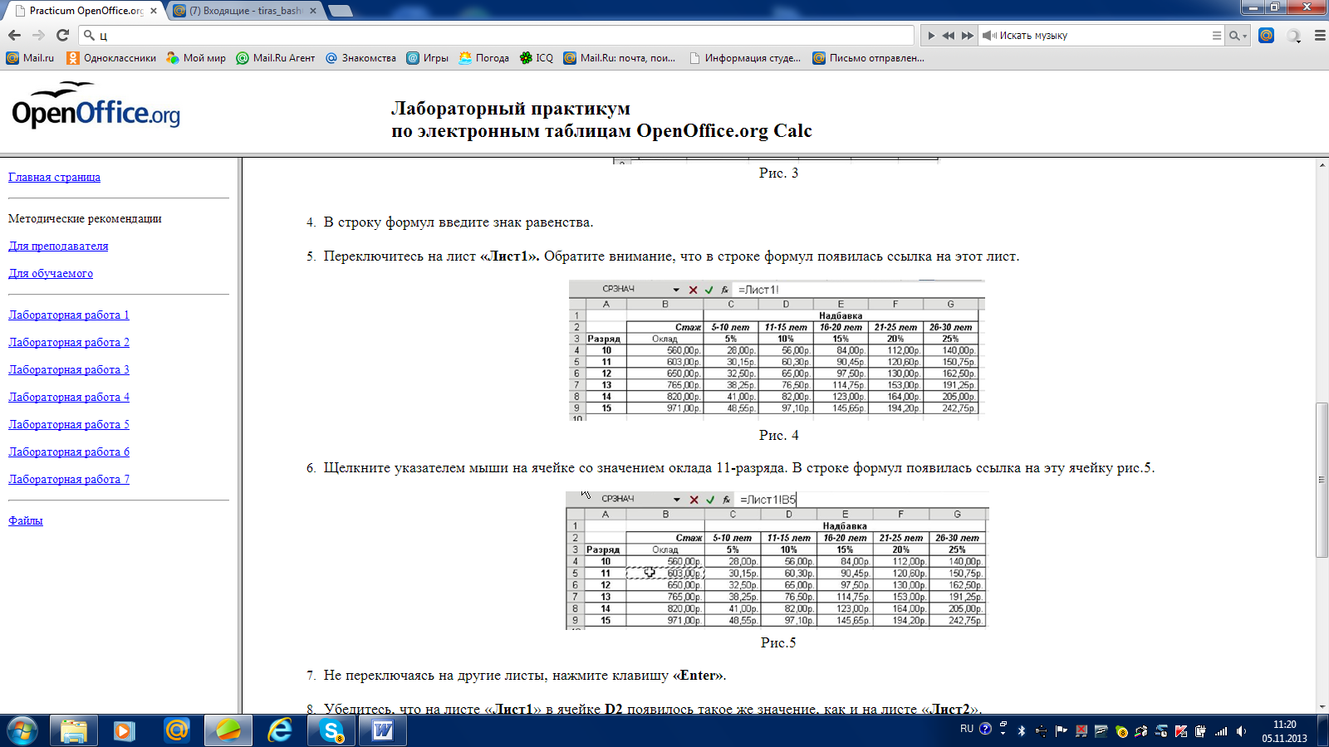Open the music search magnifier dropdown

(1238, 36)
